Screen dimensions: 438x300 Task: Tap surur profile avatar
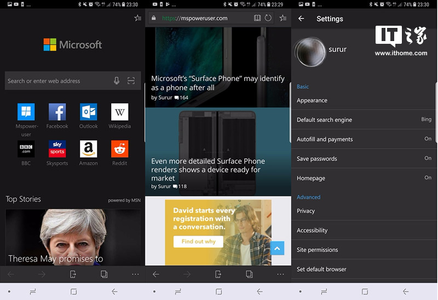click(x=310, y=52)
